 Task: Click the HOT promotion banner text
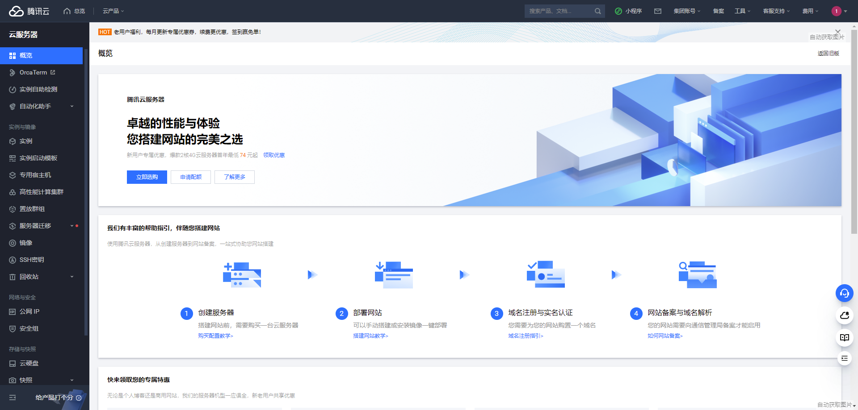tap(187, 32)
